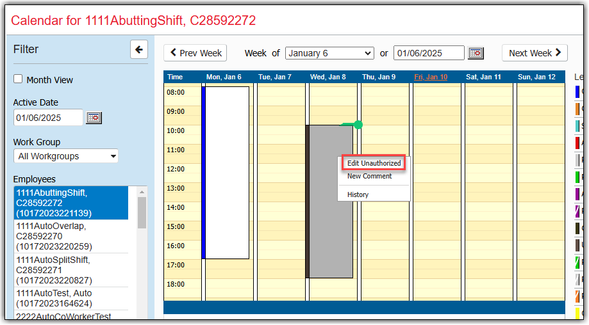Click the Fri, Jan 10 column header link
The width and height of the screenshot is (589, 325).
(430, 77)
